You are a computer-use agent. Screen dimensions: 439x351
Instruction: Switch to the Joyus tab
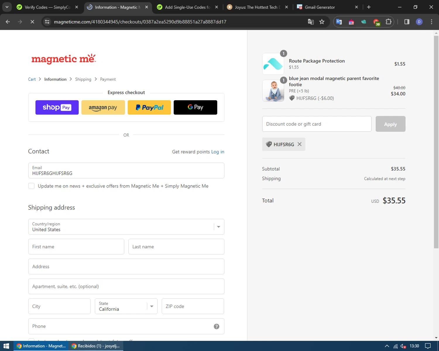pyautogui.click(x=257, y=7)
